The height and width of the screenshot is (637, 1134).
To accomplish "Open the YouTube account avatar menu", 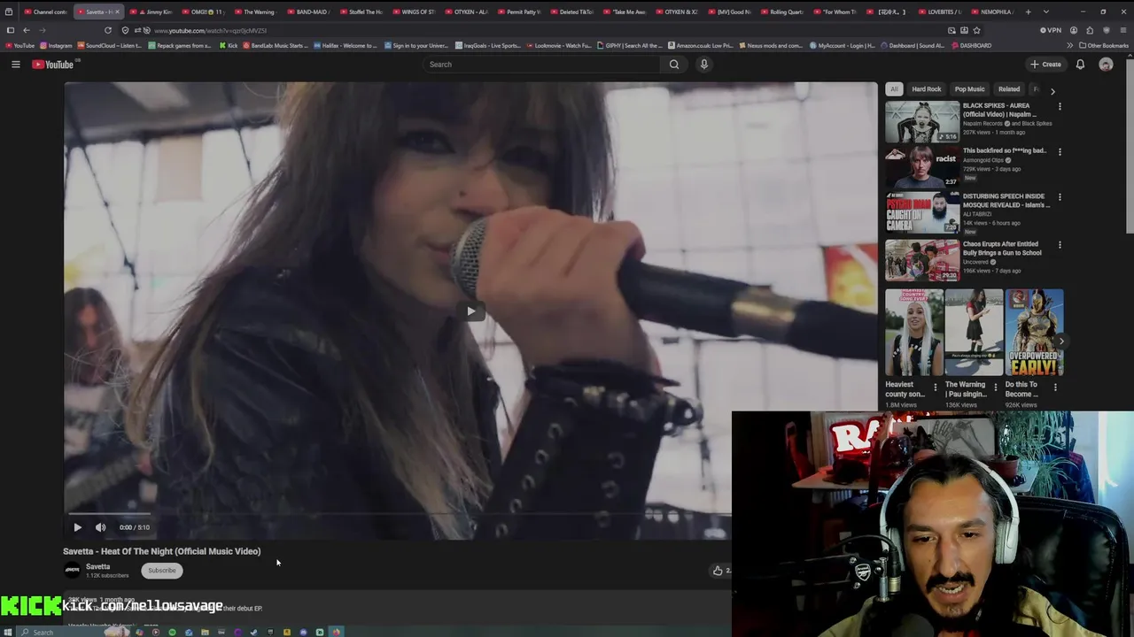I will (1106, 64).
